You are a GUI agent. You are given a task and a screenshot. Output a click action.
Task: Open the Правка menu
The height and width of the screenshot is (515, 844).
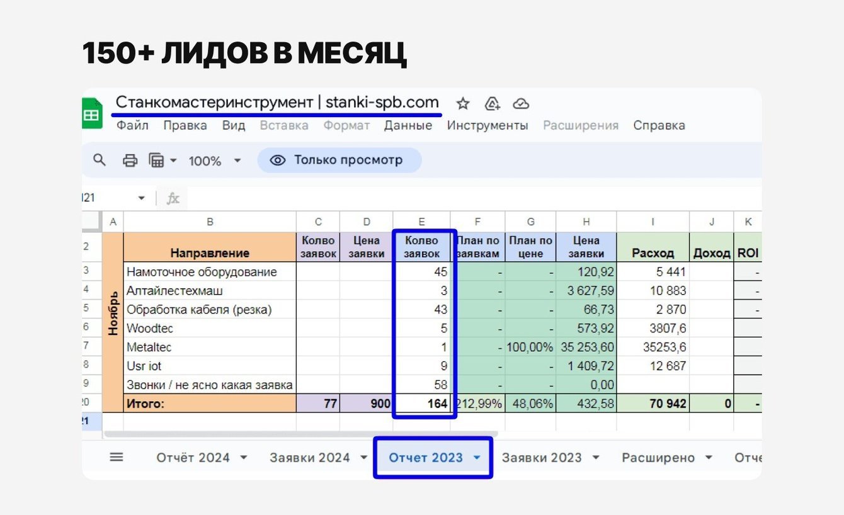185,125
